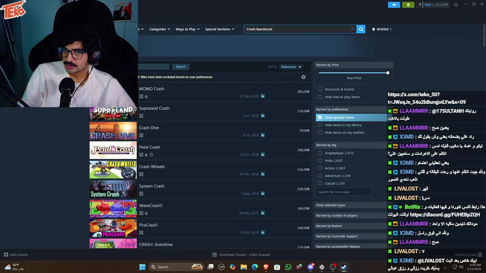The image size is (486, 273).
Task: Click the magnifier search button beside Crash Bandicoot
Action: click(x=361, y=29)
